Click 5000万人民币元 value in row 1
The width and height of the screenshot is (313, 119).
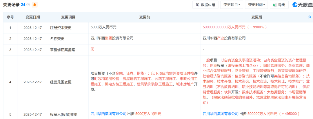[x=103, y=27]
